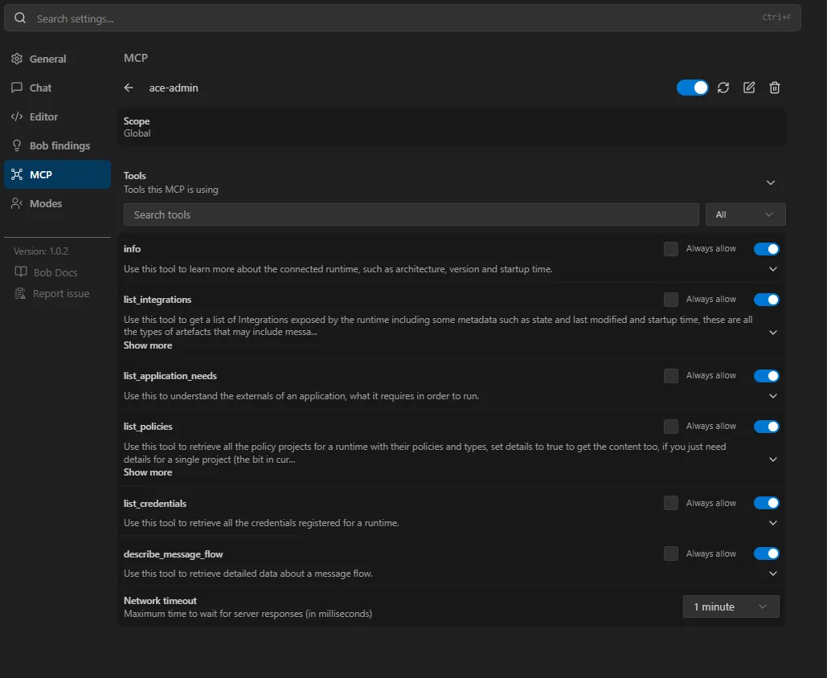The image size is (827, 678).
Task: Open the Bob Docs book icon link
Action: pos(21,272)
